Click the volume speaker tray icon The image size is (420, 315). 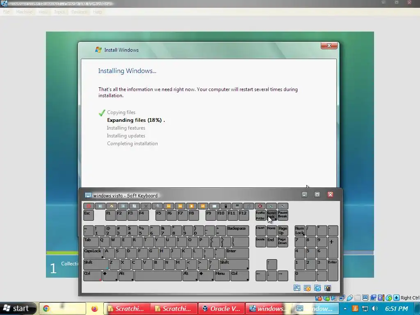point(375,308)
